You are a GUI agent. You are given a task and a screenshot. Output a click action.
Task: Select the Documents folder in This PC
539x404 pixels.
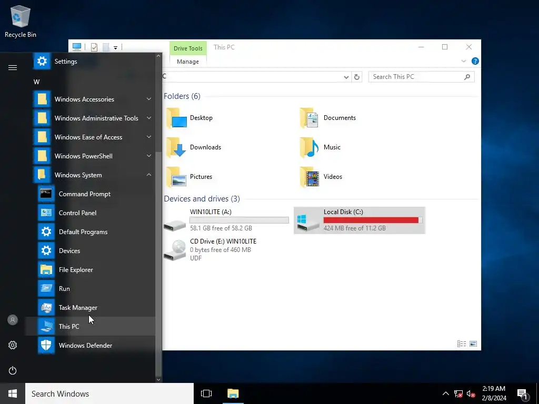click(328, 118)
